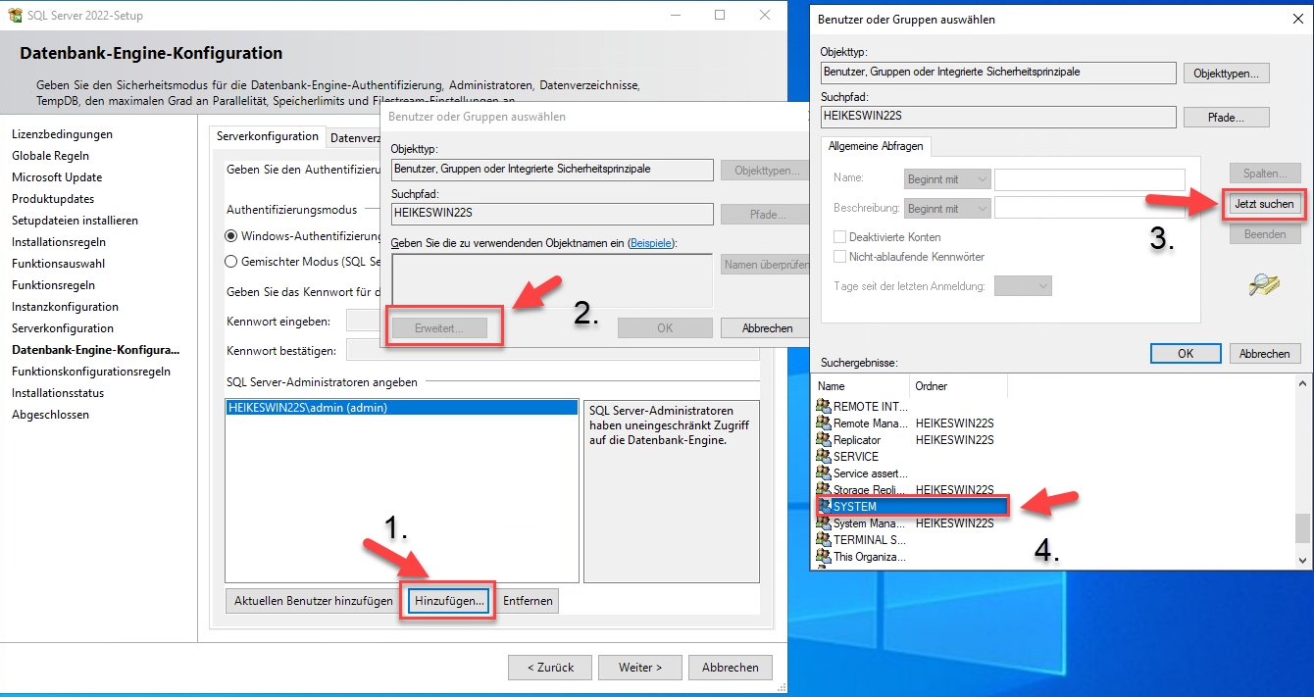Click the Beenden button
1314x697 pixels.
[1265, 235]
